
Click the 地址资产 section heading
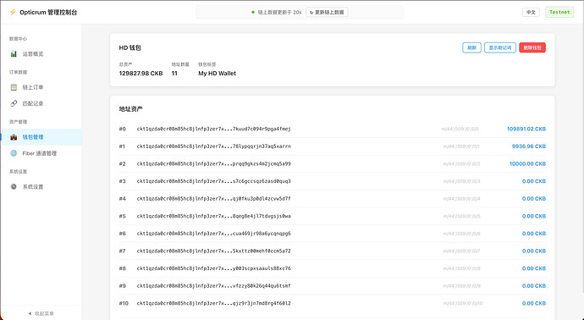[130, 109]
